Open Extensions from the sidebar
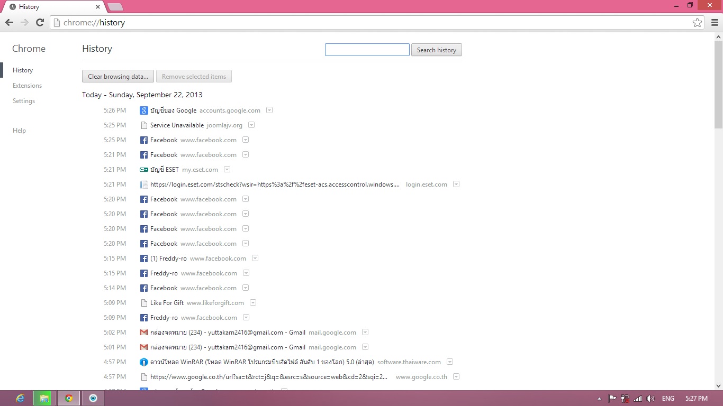 click(x=27, y=86)
